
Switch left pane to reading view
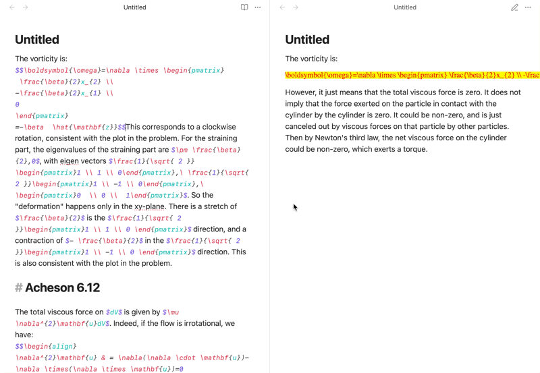tap(244, 7)
